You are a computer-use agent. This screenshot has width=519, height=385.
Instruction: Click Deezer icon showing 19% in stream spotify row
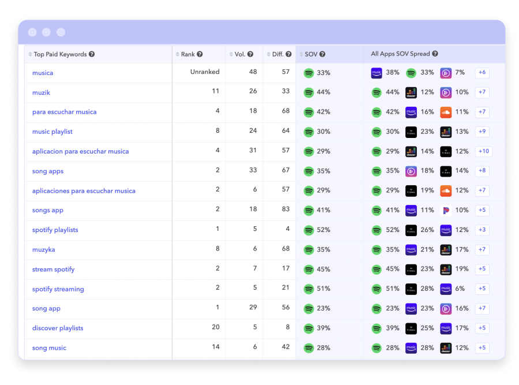[x=446, y=270]
